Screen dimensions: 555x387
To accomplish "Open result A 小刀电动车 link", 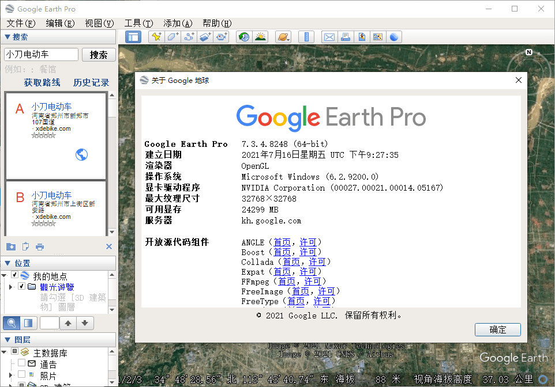I will click(x=51, y=107).
